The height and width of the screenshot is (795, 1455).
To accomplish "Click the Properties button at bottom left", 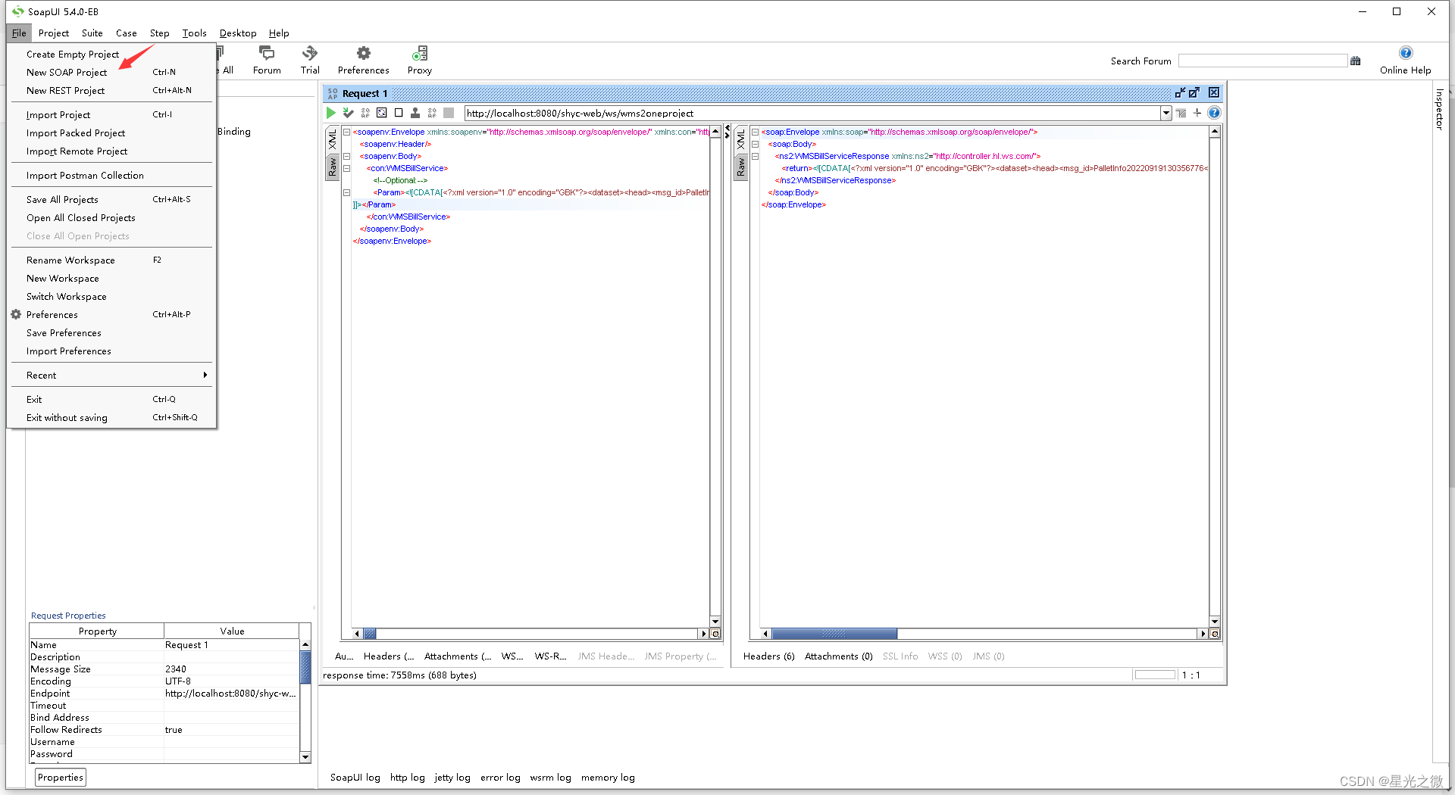I will pos(61,777).
